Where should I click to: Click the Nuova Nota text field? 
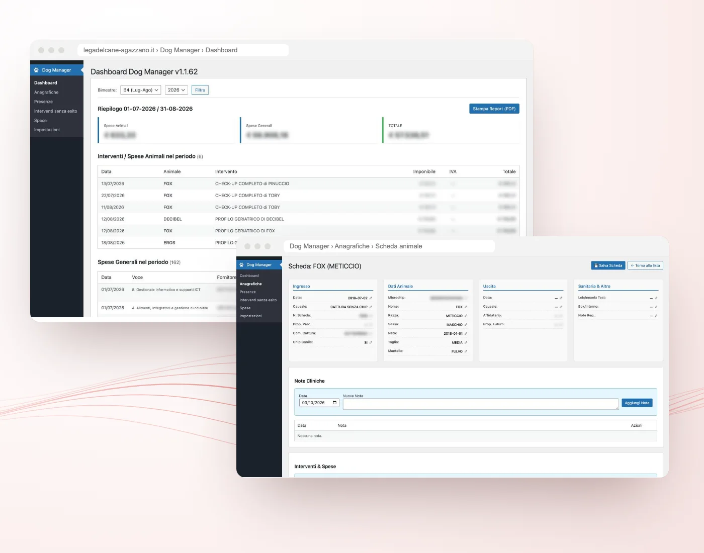point(481,404)
